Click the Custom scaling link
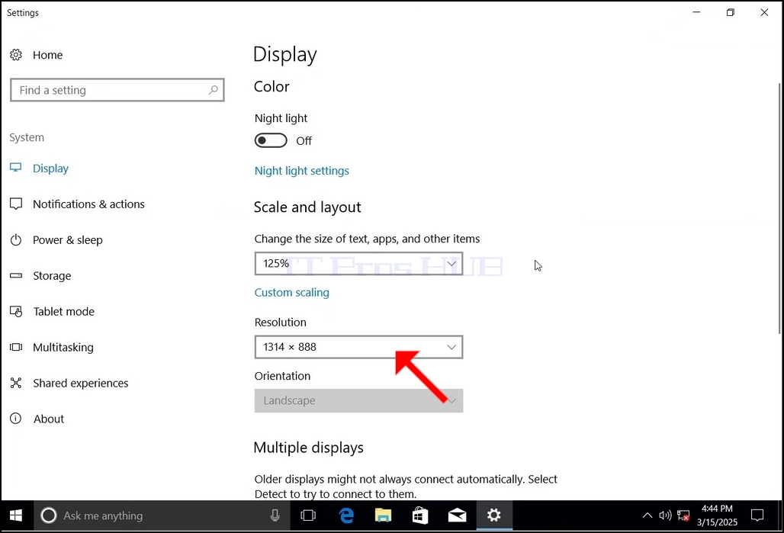This screenshot has width=784, height=533. (x=291, y=293)
